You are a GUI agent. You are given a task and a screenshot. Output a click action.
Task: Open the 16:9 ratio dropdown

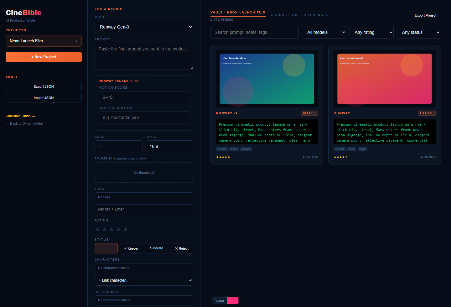[x=169, y=146]
